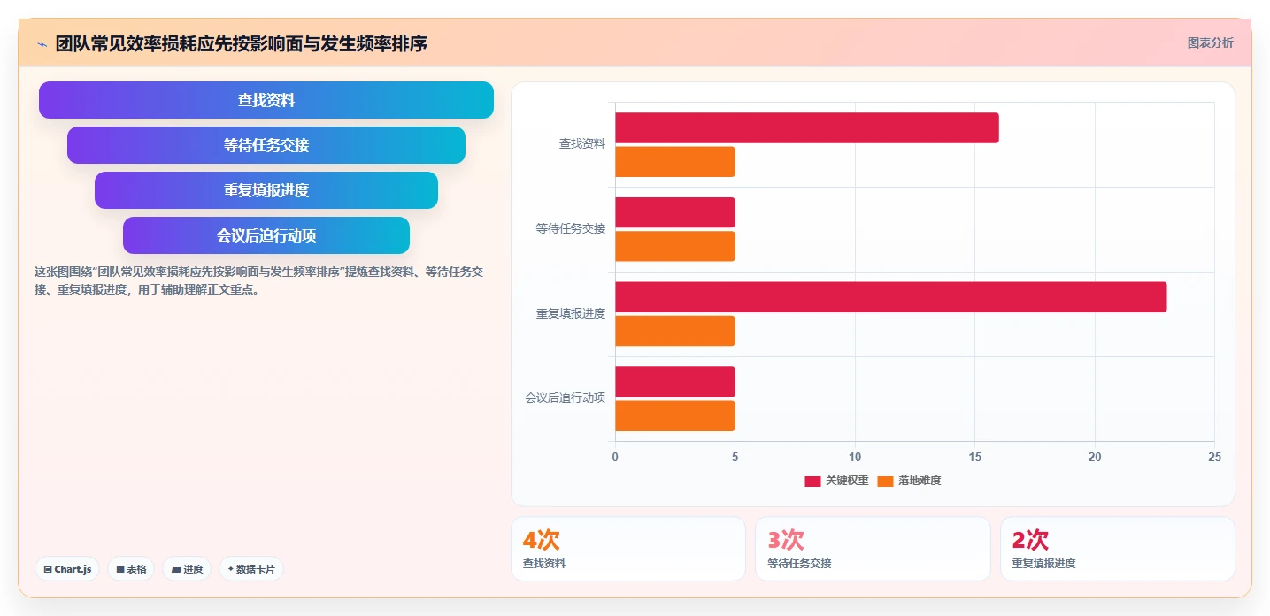Click the 重复填报进度 y-axis label
The image size is (1270, 616).
tap(571, 313)
